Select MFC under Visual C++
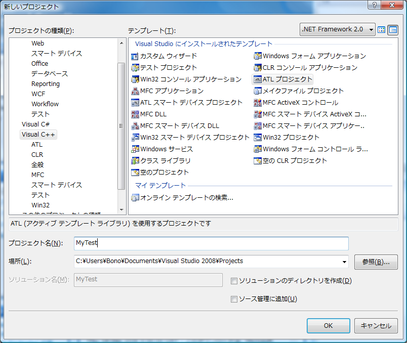Image resolution: width=407 pixels, height=343 pixels. point(37,175)
